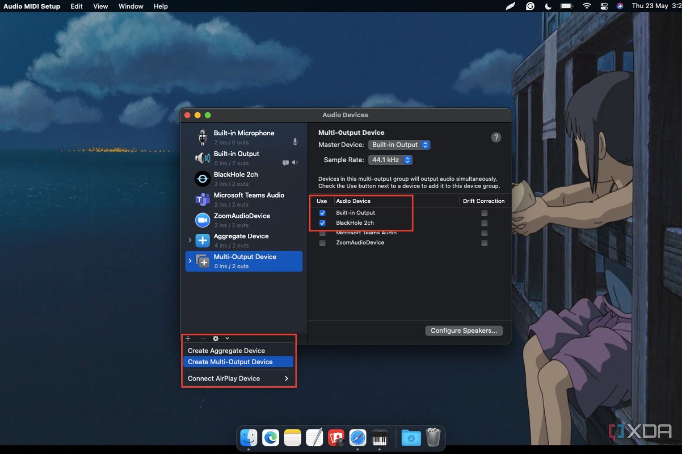Viewport: 682px width, 454px height.
Task: Select the BlackHole 2ch device icon
Action: (x=203, y=179)
